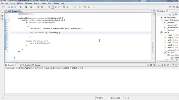The width and height of the screenshot is (179, 100).
Task: Go to Previous Annotation icon
Action: (80, 7)
